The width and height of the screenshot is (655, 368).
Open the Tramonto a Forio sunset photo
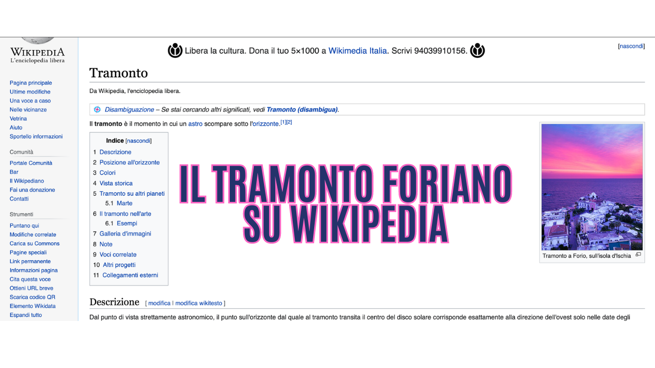coord(592,187)
